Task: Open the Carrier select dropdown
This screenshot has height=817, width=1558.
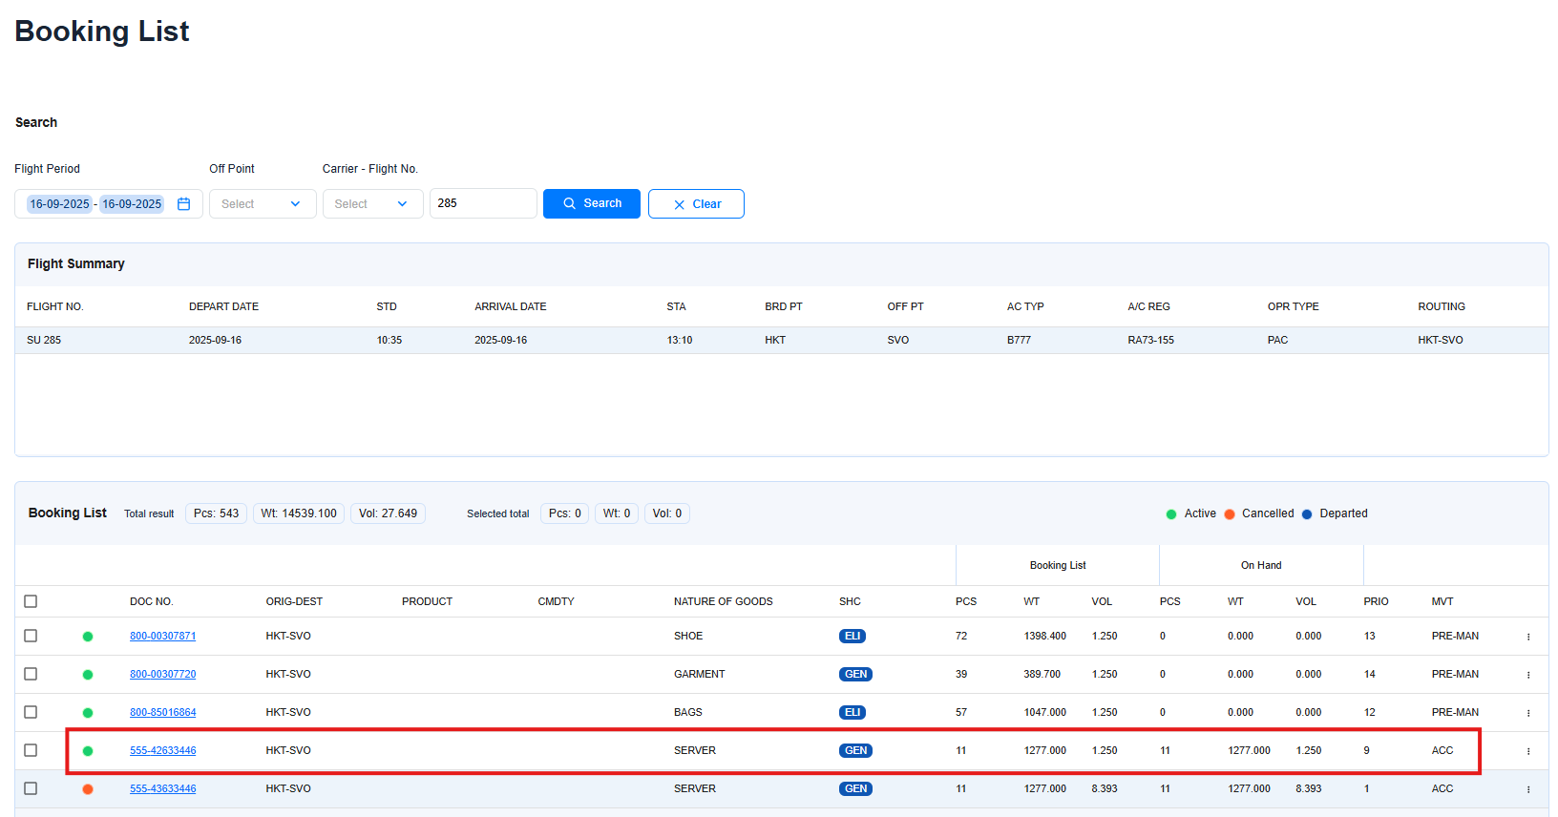Action: coord(372,204)
